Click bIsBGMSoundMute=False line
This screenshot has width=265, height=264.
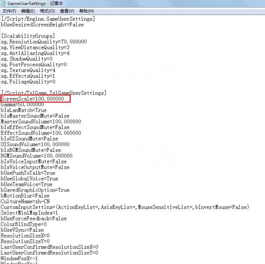click(x=31, y=150)
